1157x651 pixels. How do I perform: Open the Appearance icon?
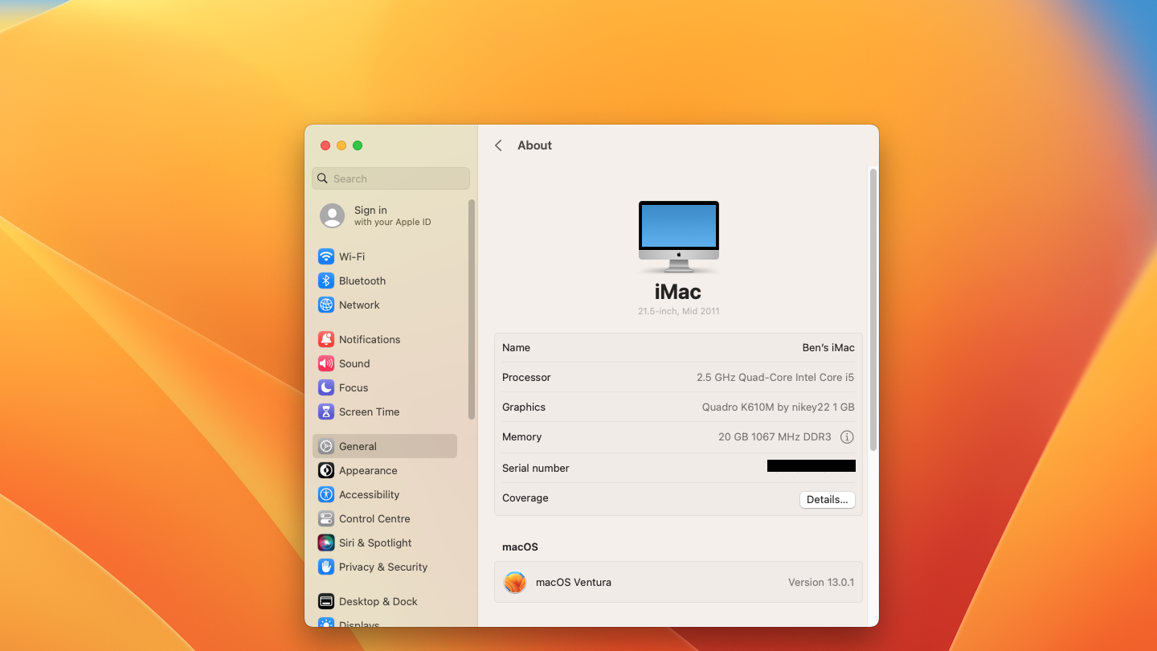(x=326, y=470)
